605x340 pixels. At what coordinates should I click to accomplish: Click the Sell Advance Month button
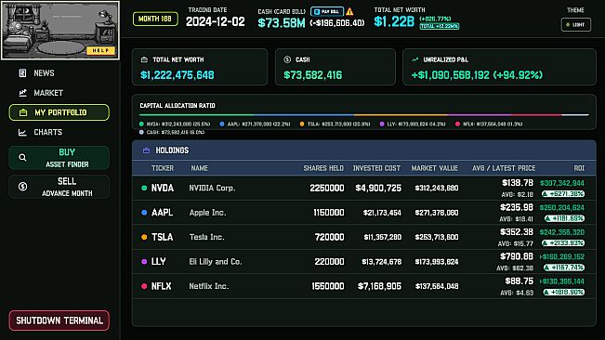pos(59,187)
